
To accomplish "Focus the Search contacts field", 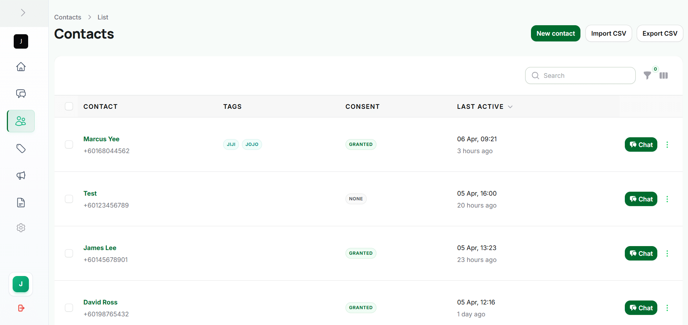I will 580,75.
